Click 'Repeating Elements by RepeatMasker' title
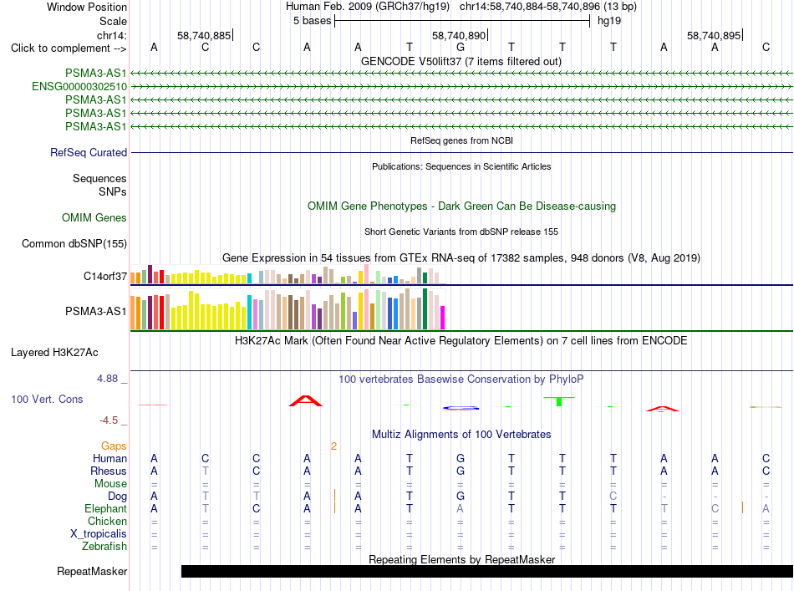This screenshot has width=794, height=591. [462, 559]
